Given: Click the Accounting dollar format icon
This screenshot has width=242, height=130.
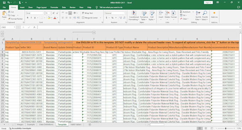Looking at the screenshot, I should (106, 18).
